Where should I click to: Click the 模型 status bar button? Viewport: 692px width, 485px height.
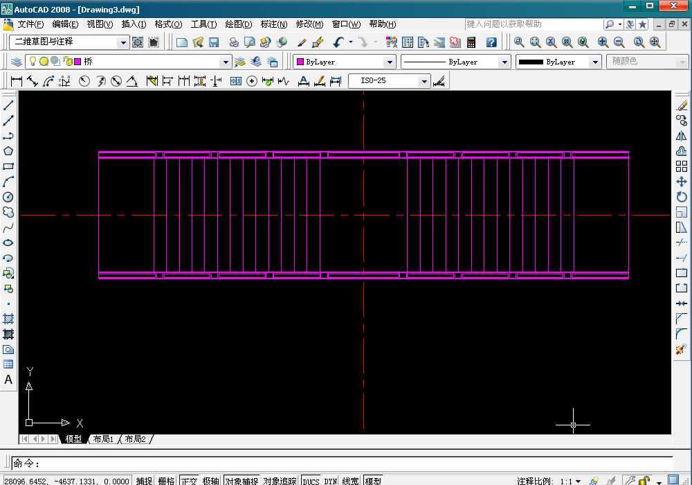374,481
